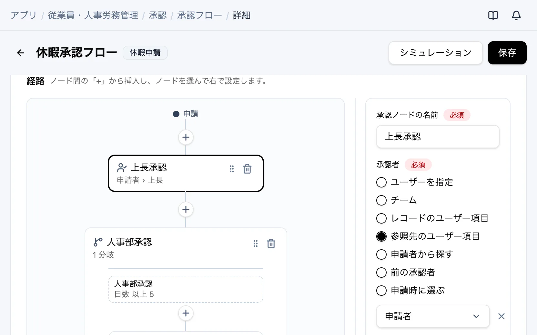Open the 申請者 dropdown

coord(433,316)
